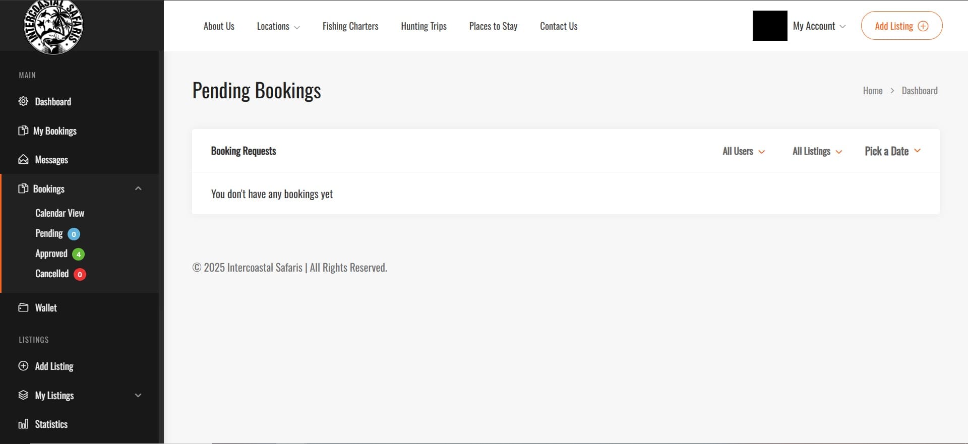Viewport: 968px width, 444px height.
Task: Click the orange Add Listing button
Action: click(901, 26)
